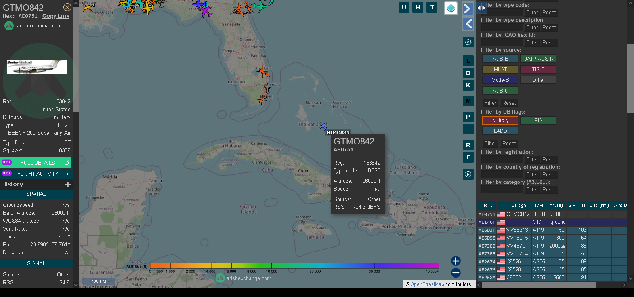Click the R map button

point(468,145)
